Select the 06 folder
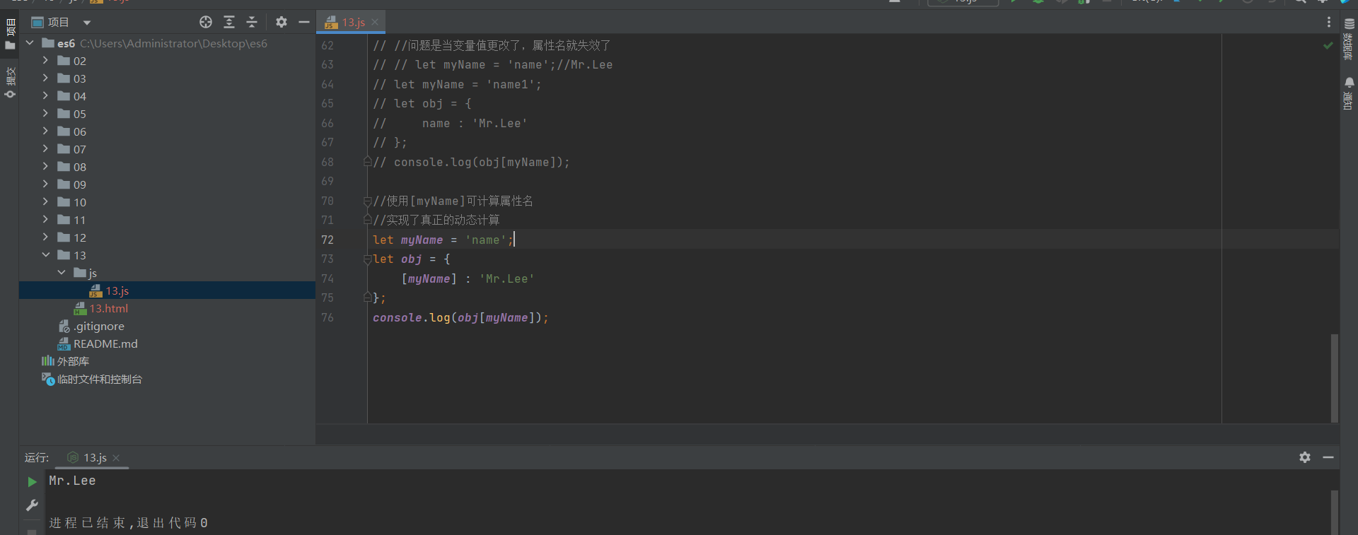 coord(72,131)
